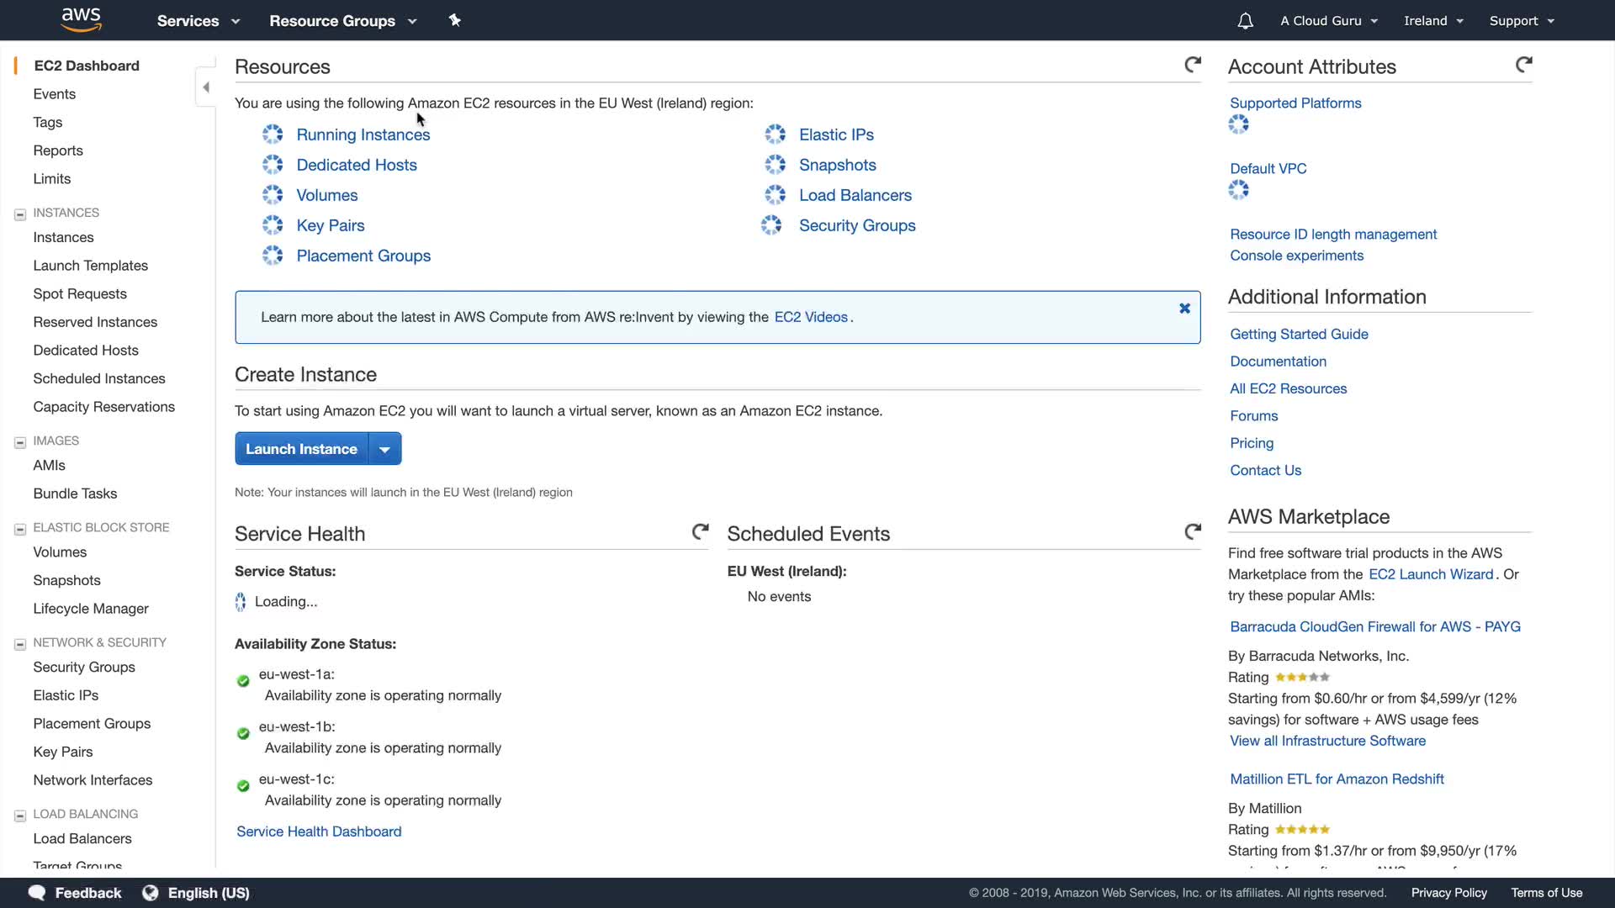Collapse the ELASTIC BLOCK STORE section

[x=20, y=529]
